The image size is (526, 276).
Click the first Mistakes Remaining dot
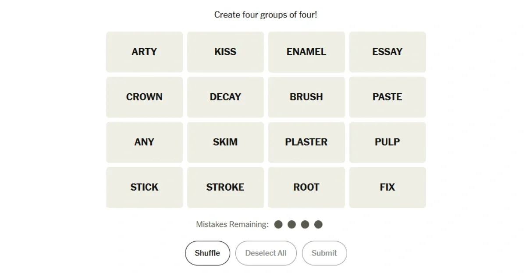click(x=278, y=225)
